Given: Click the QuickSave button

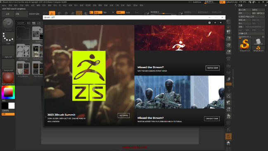Looking at the screenshot, I should [x=197, y=2].
